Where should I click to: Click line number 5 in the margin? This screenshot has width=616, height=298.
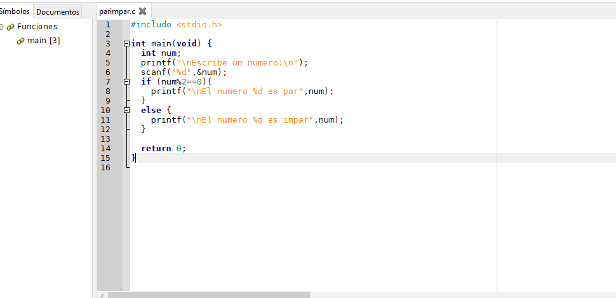[x=108, y=63]
